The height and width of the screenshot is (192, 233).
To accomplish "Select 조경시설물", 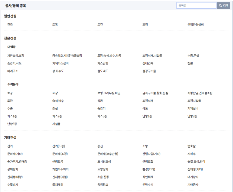I will pos(194,101).
